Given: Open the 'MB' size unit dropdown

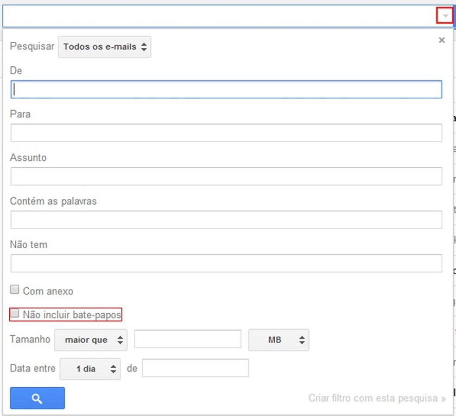Looking at the screenshot, I should click(x=279, y=340).
